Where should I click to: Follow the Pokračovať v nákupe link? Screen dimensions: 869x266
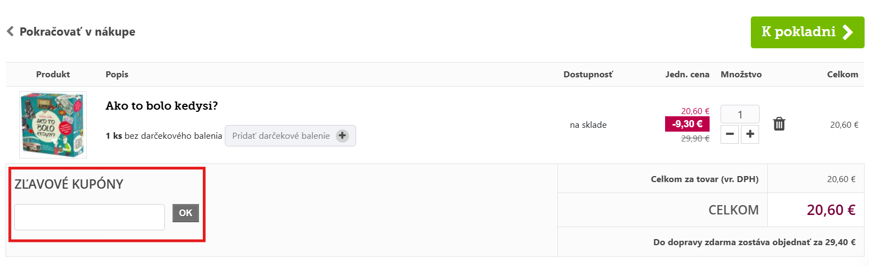[77, 32]
